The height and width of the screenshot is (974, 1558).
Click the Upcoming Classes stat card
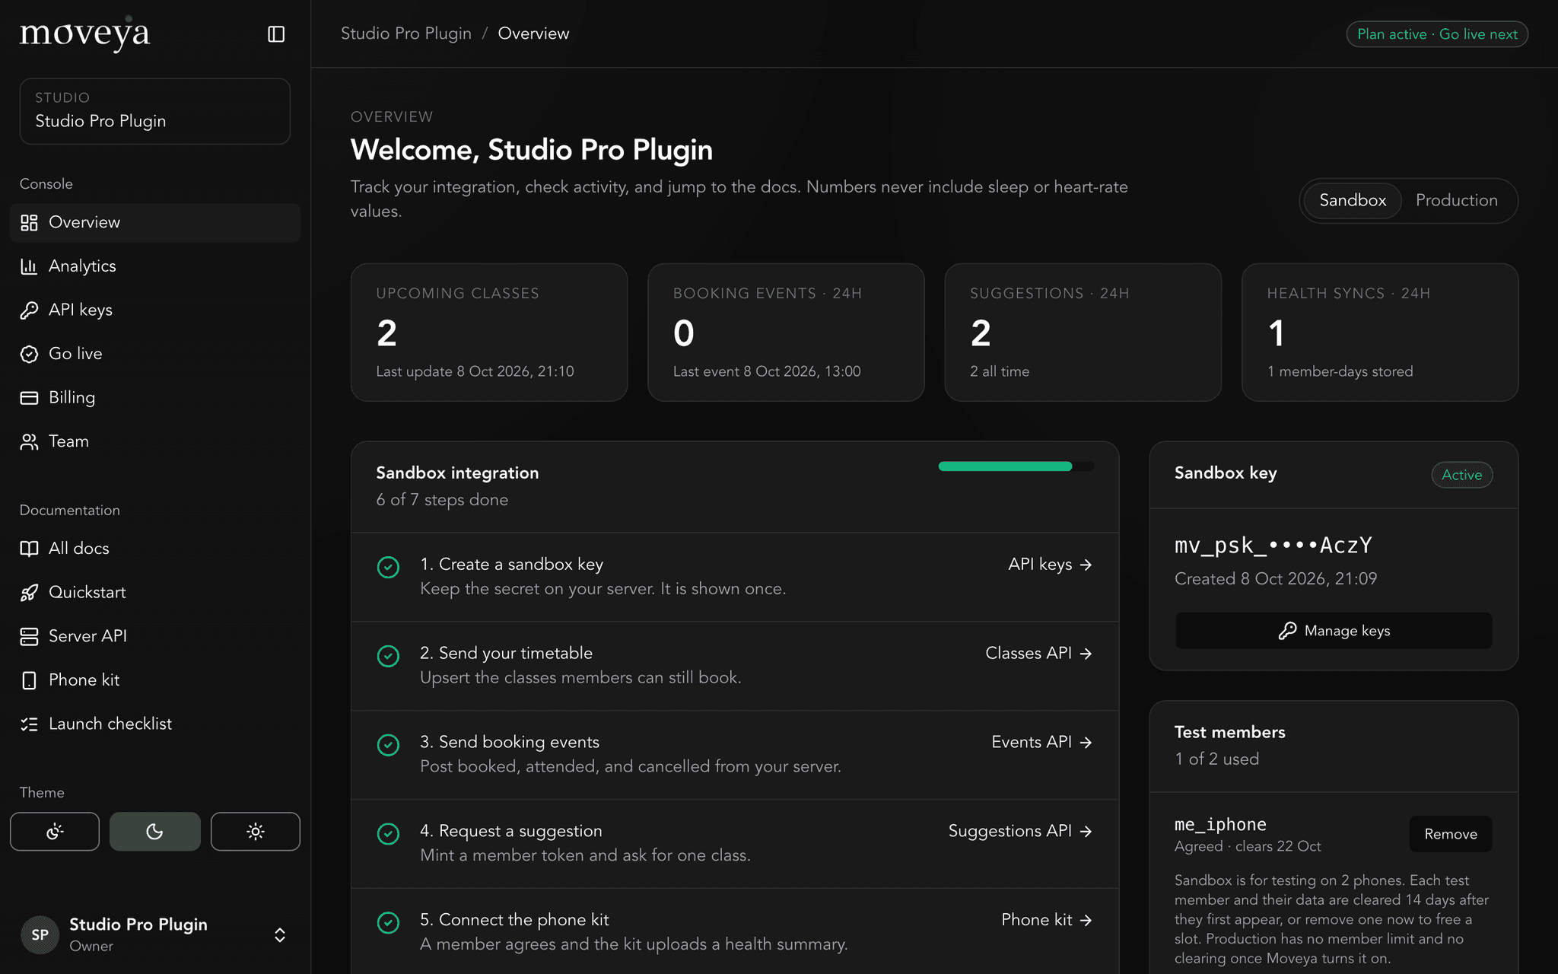[x=489, y=333]
